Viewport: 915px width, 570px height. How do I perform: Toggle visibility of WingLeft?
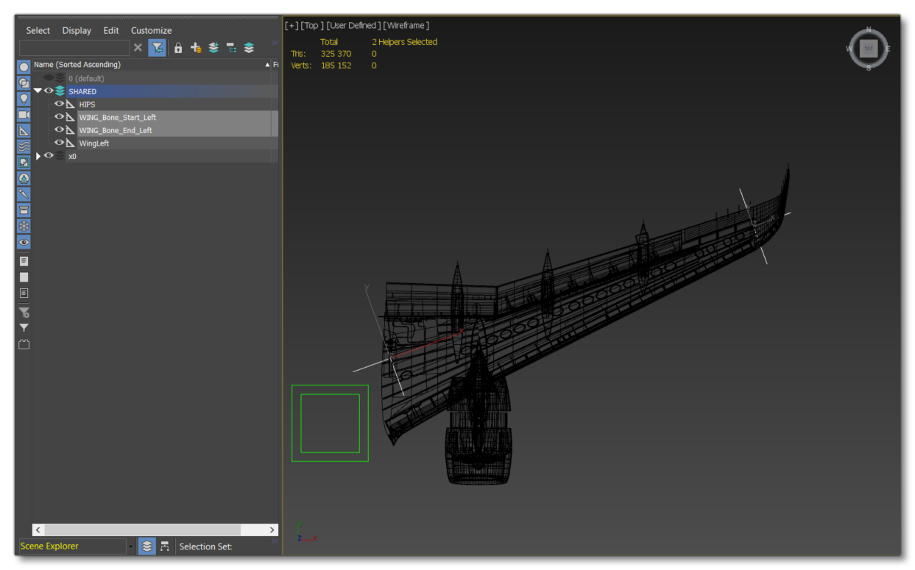pyautogui.click(x=59, y=143)
